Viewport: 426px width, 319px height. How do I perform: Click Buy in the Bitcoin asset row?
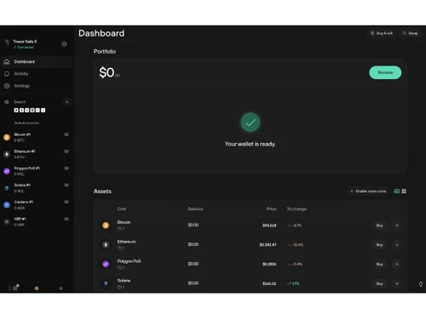coord(380,225)
